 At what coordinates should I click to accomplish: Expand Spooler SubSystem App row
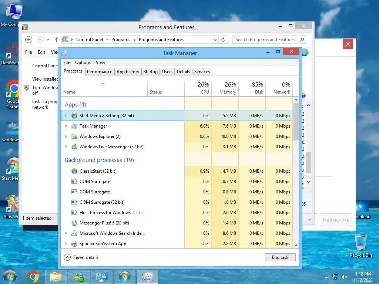click(66, 244)
